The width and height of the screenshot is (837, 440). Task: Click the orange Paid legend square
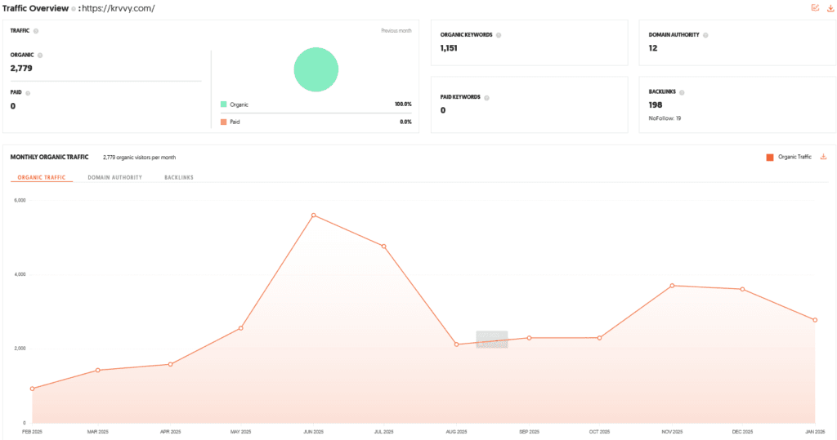[x=224, y=122]
